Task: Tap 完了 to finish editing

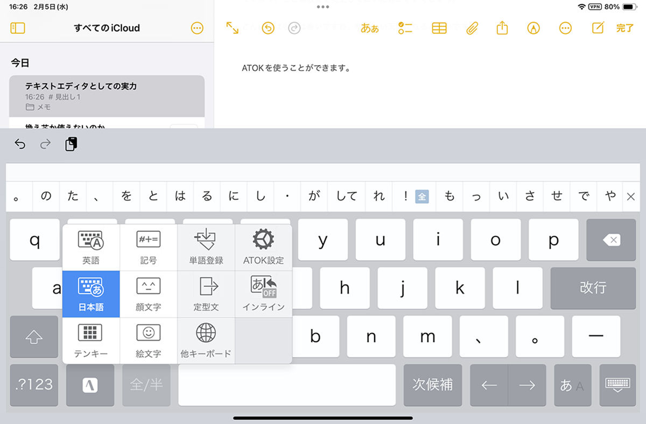Action: click(625, 29)
